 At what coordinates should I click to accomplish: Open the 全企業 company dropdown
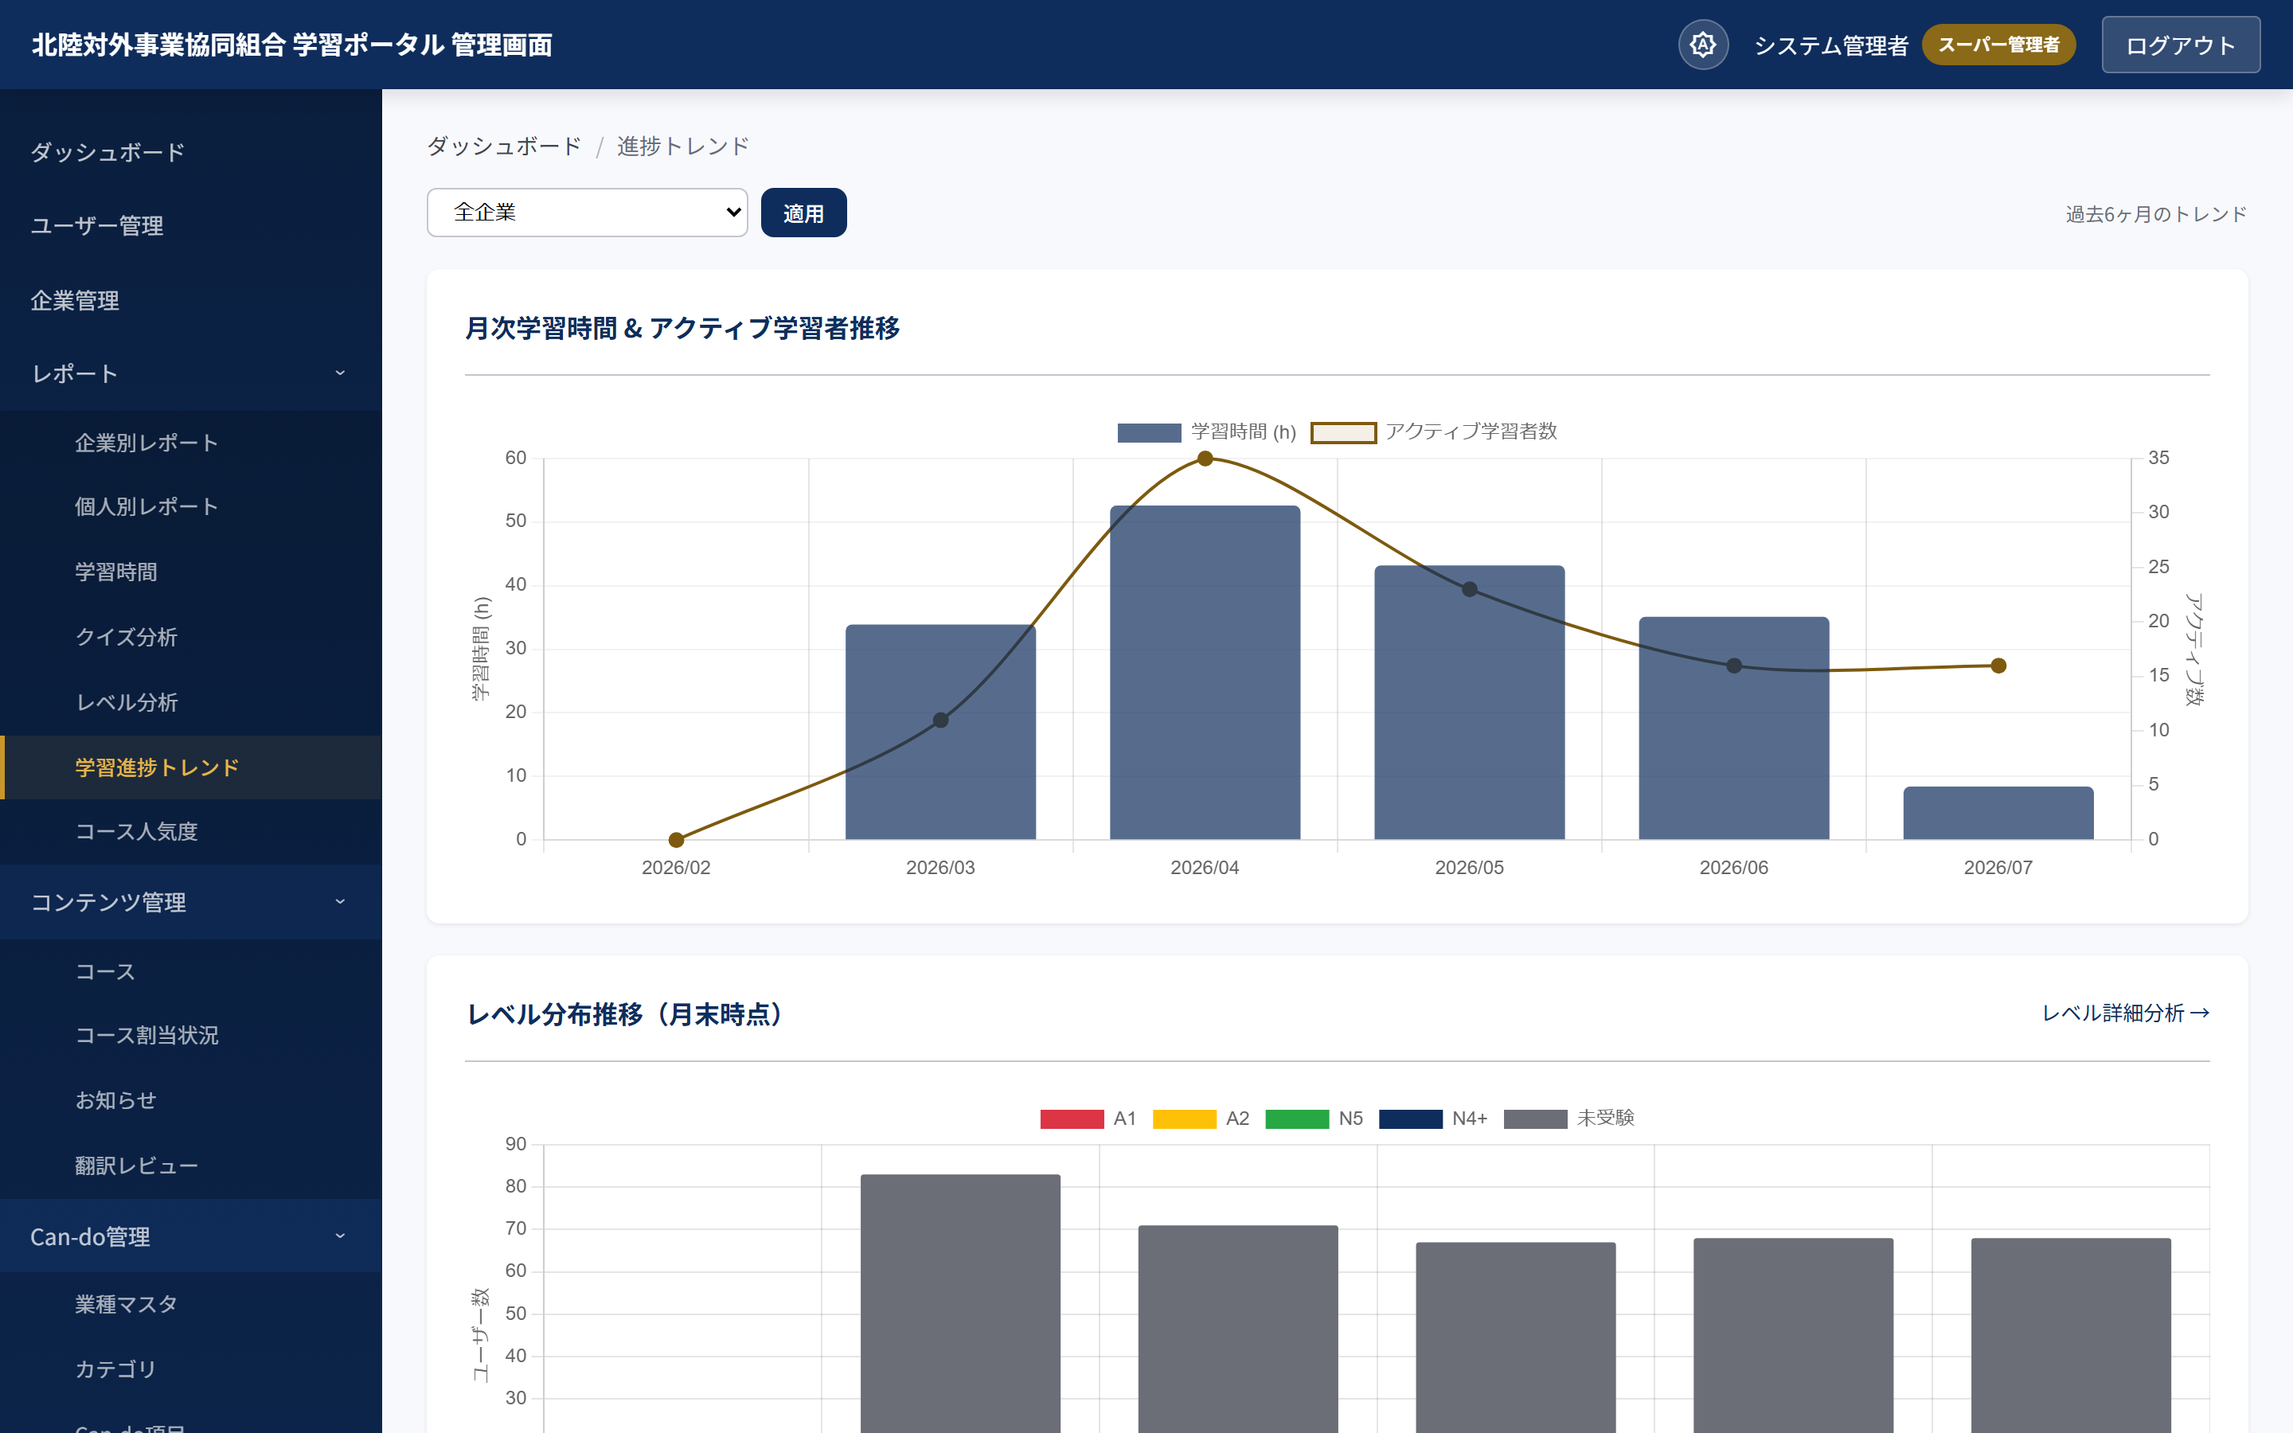[588, 213]
